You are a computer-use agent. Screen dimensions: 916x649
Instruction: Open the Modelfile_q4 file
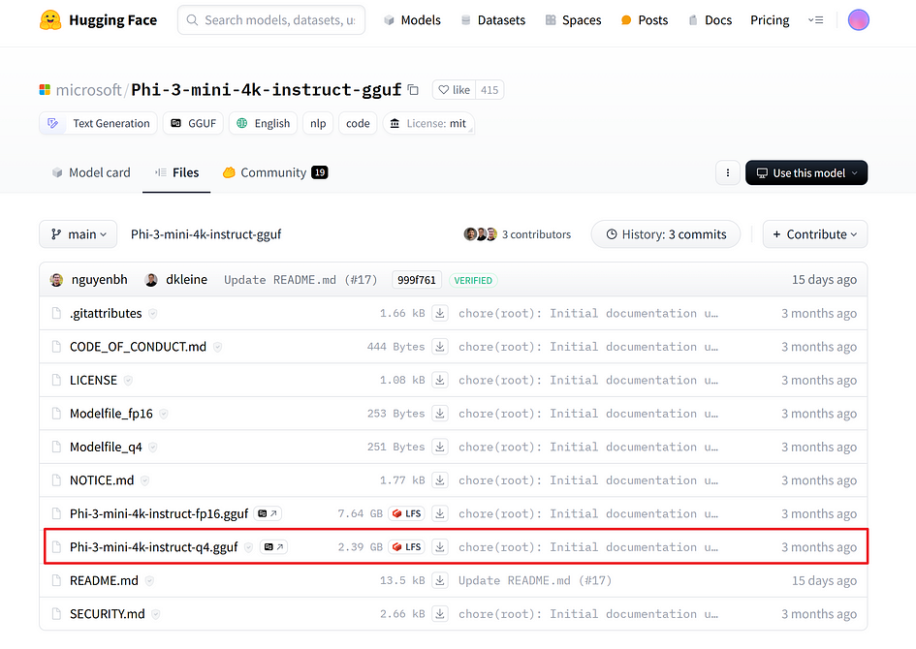(x=106, y=448)
